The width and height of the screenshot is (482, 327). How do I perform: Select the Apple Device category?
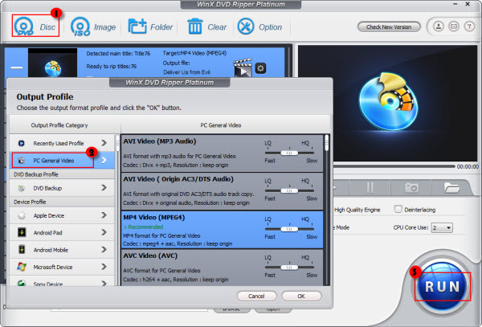(62, 215)
